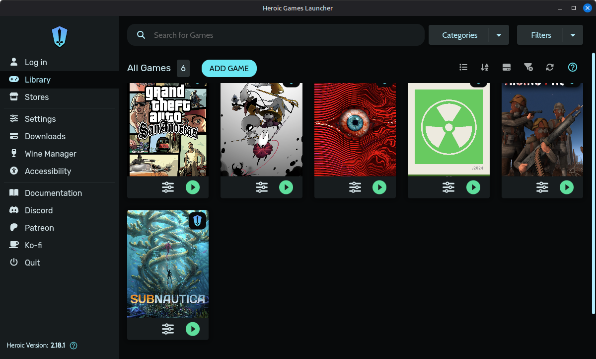The width and height of the screenshot is (596, 359).
Task: Click the Categories button
Action: click(459, 35)
